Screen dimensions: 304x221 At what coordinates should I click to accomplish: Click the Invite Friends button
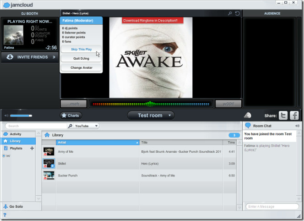pos(30,57)
